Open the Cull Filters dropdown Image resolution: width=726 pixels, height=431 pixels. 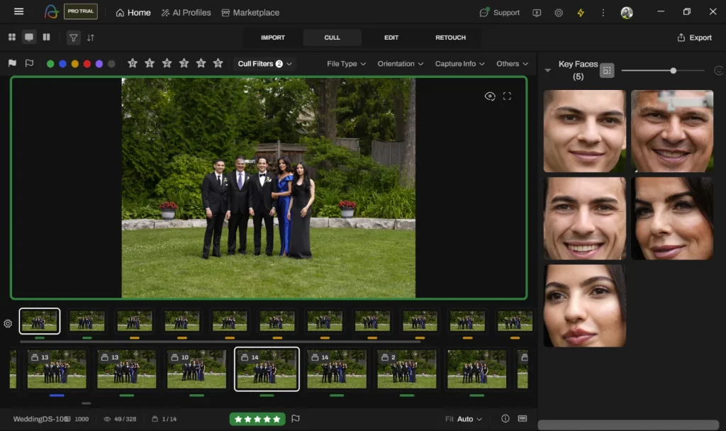(264, 63)
